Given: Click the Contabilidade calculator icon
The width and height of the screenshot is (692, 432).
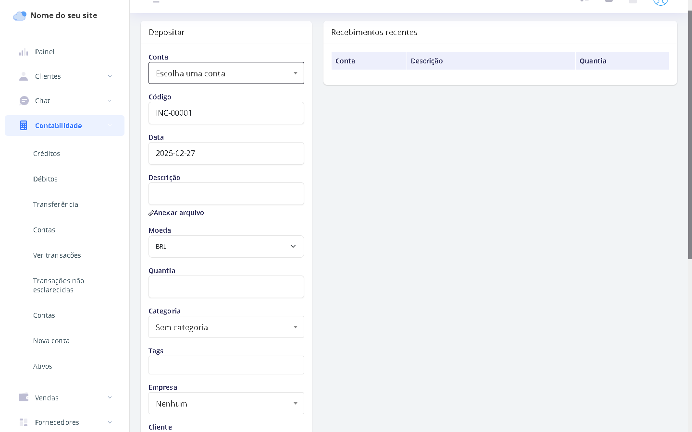Looking at the screenshot, I should (24, 126).
